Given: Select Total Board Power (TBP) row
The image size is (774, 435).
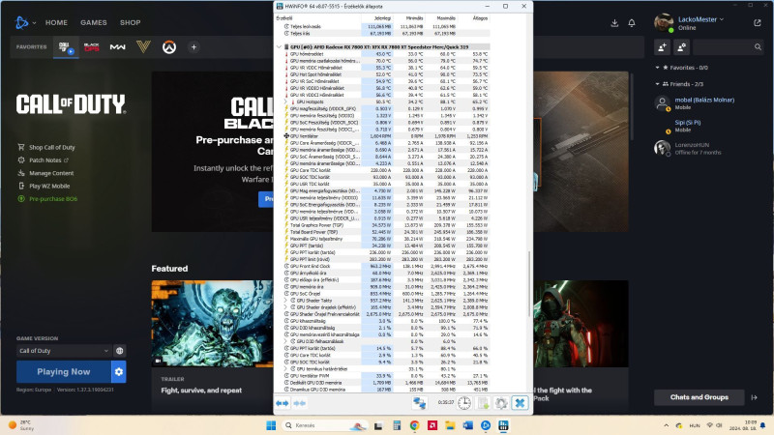Looking at the screenshot, I should pos(386,232).
